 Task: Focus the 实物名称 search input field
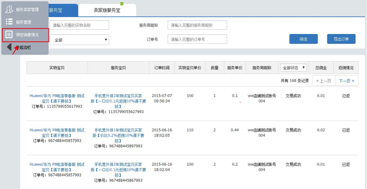click(x=79, y=25)
